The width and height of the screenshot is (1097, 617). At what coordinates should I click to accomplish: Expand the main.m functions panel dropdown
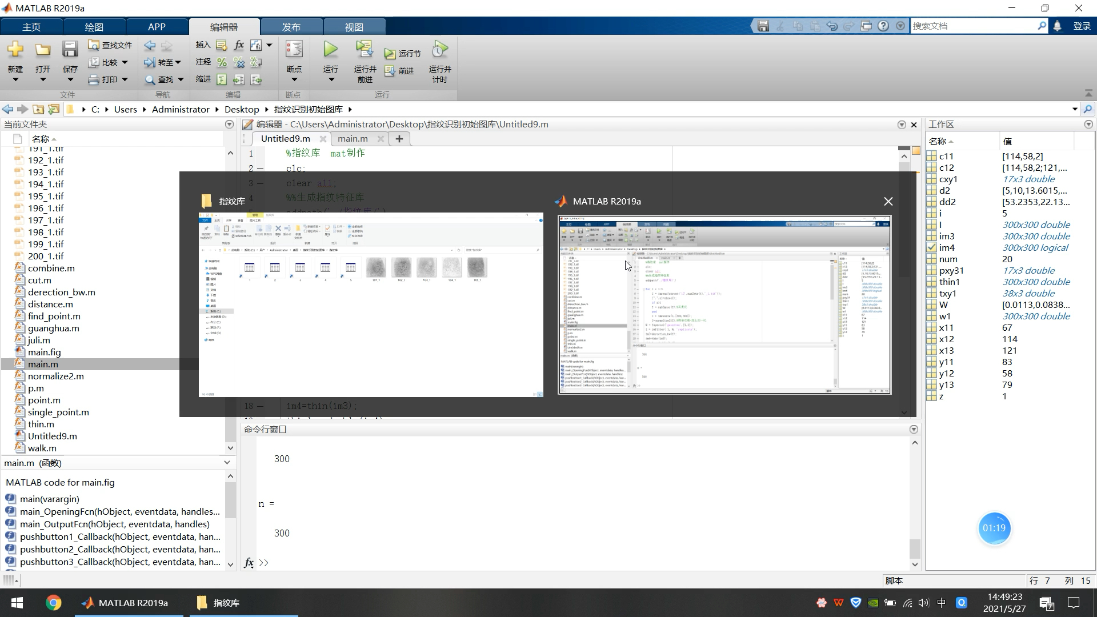pos(227,463)
